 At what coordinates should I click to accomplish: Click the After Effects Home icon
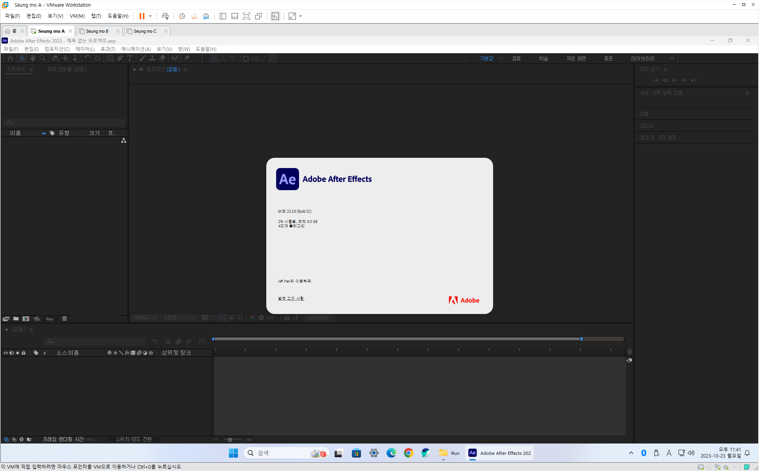pos(10,58)
